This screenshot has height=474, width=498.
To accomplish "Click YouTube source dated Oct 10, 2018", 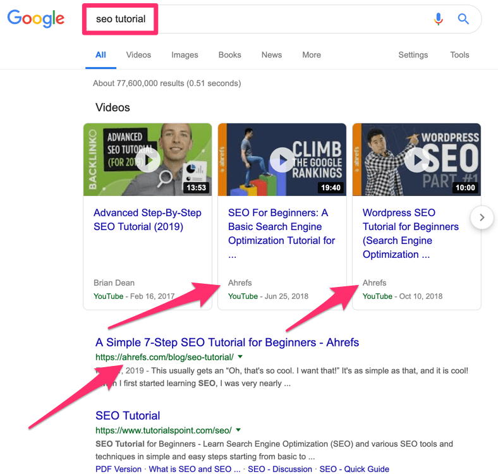I will coord(377,296).
